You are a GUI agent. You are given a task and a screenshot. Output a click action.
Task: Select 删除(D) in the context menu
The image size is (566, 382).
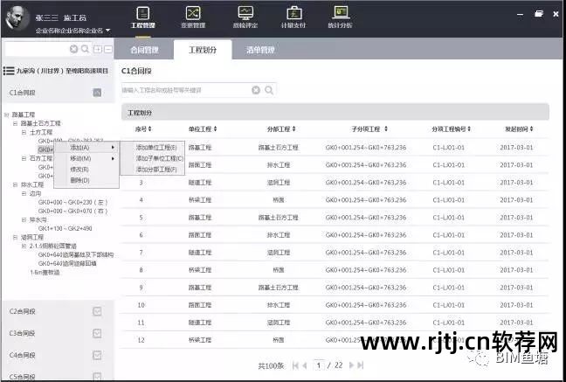point(79,180)
